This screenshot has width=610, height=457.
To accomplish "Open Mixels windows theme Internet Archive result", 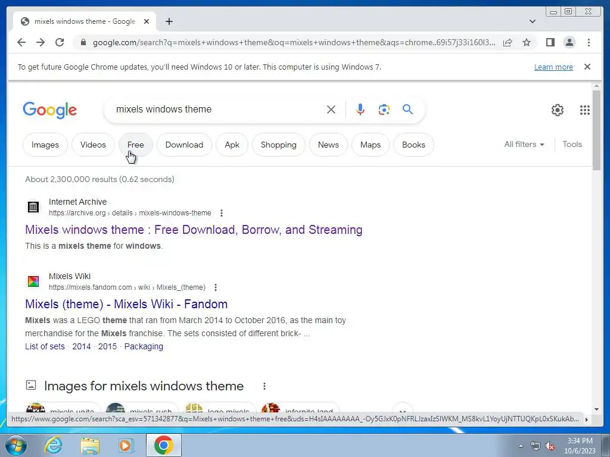I will coord(194,230).
